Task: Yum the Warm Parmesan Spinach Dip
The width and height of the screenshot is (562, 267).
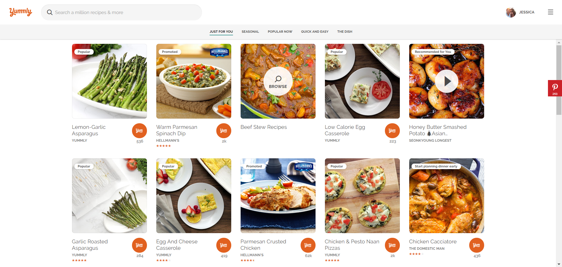Action: click(x=224, y=131)
